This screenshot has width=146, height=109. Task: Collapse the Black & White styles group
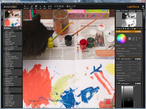pyautogui.click(x=4, y=31)
